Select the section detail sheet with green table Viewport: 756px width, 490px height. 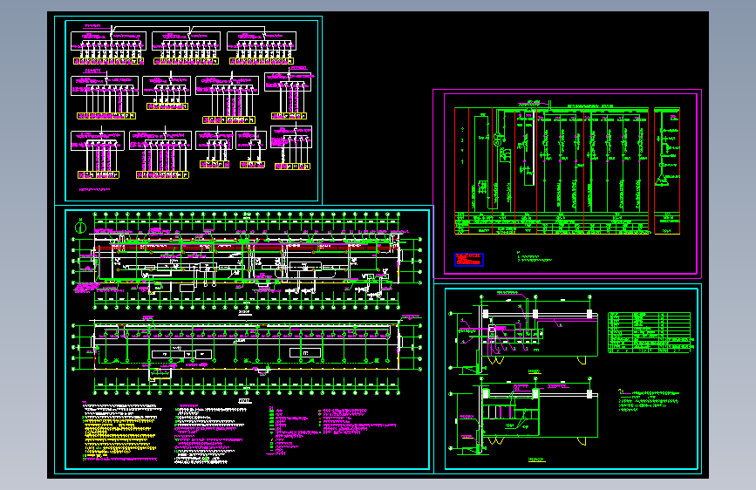point(568,378)
